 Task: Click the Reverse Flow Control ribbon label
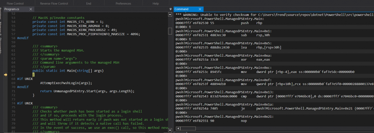54,4
